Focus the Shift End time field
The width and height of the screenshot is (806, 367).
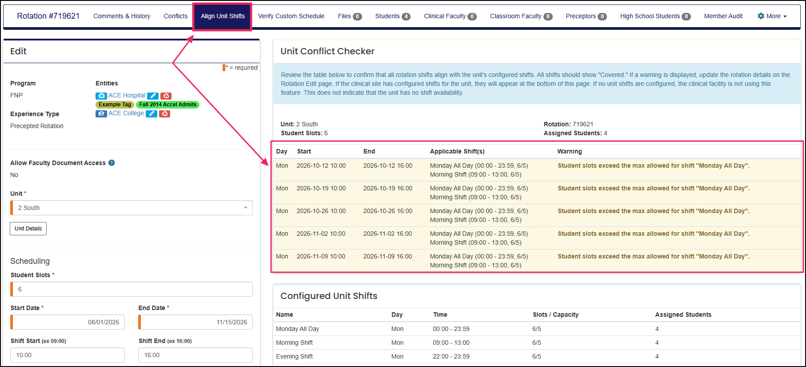coord(196,355)
